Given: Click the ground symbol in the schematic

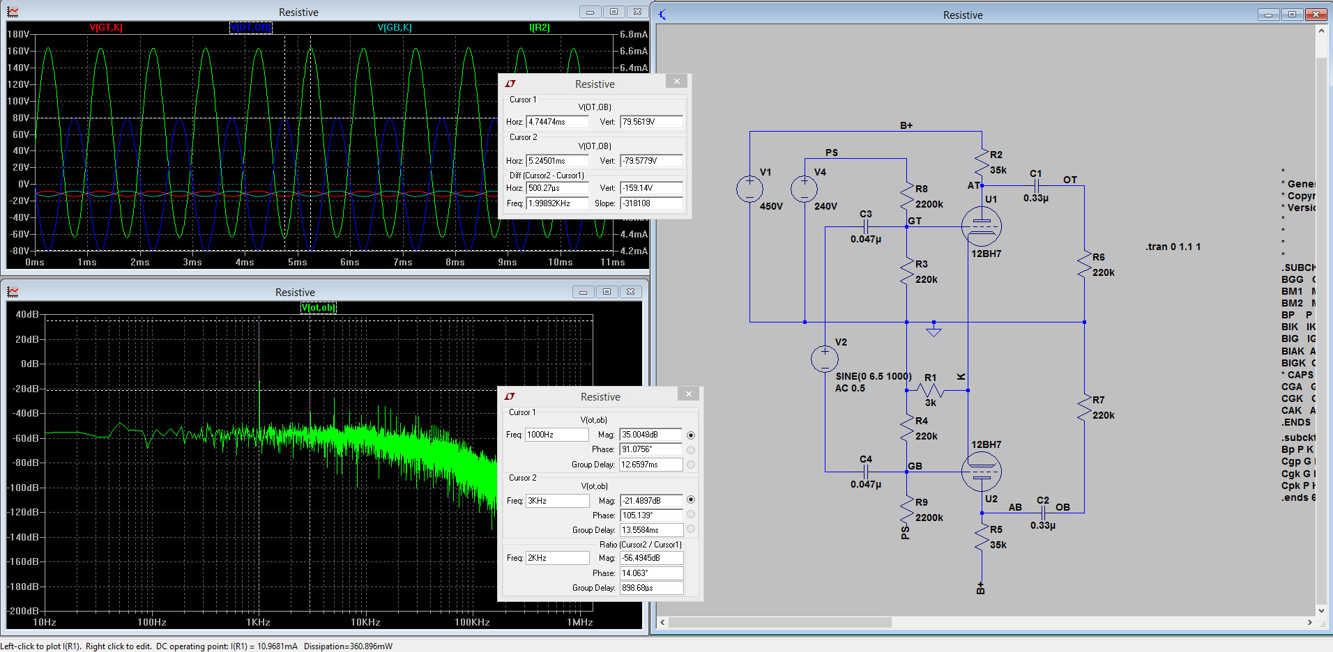Looking at the screenshot, I should point(934,331).
